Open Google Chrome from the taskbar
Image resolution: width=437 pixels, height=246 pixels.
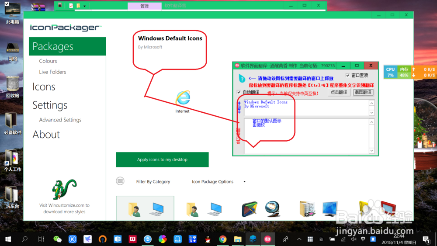223,239
